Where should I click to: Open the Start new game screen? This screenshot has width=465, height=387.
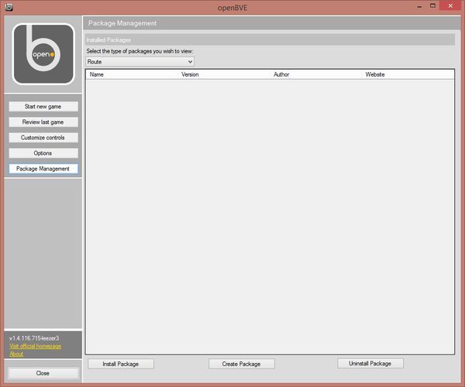point(43,107)
